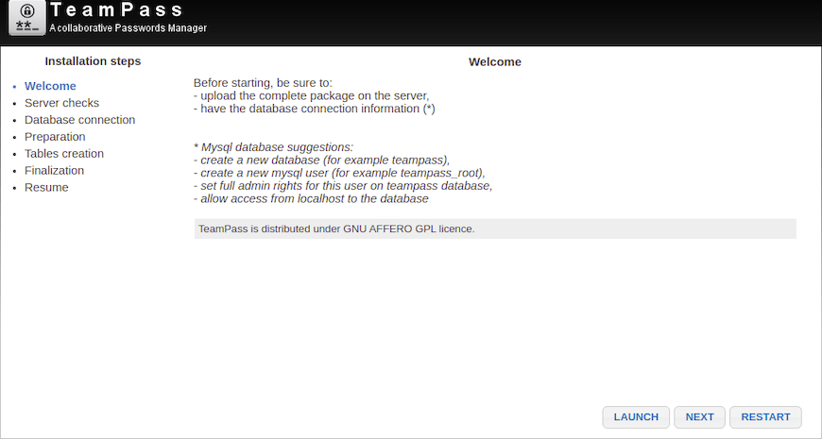
Task: Click 'Before starting, be sure to:' line
Action: (x=263, y=83)
